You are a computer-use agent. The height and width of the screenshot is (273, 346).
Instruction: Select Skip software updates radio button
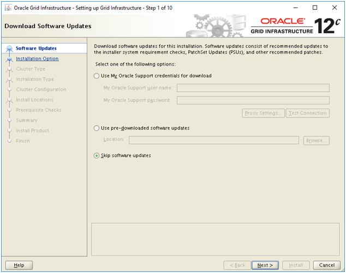coord(97,156)
